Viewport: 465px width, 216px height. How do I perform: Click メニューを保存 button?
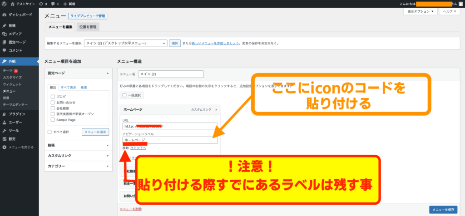click(x=443, y=210)
